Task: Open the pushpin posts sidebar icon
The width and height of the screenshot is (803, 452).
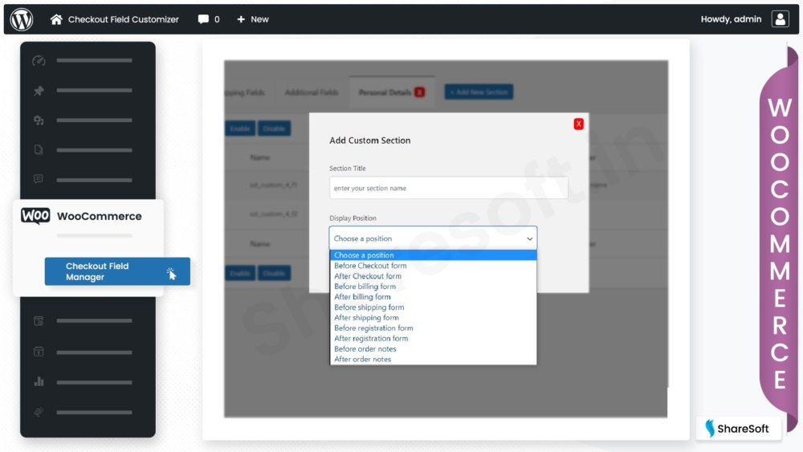Action: pos(39,91)
